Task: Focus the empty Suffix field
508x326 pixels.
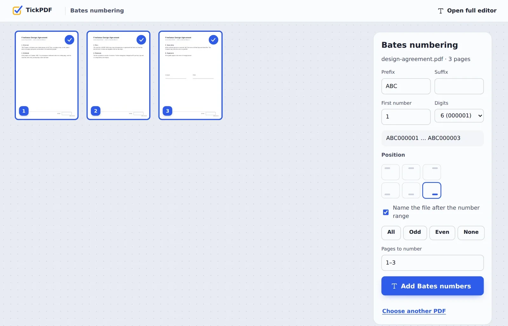Action: [x=459, y=86]
